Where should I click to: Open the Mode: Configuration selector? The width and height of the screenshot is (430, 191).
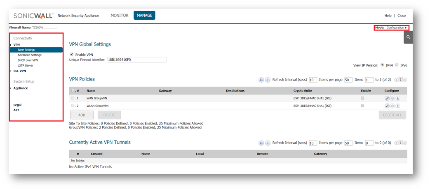click(391, 28)
